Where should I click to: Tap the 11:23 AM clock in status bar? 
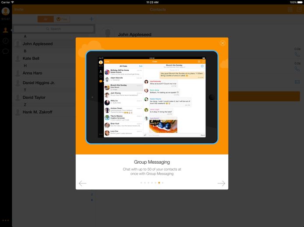(152, 2)
